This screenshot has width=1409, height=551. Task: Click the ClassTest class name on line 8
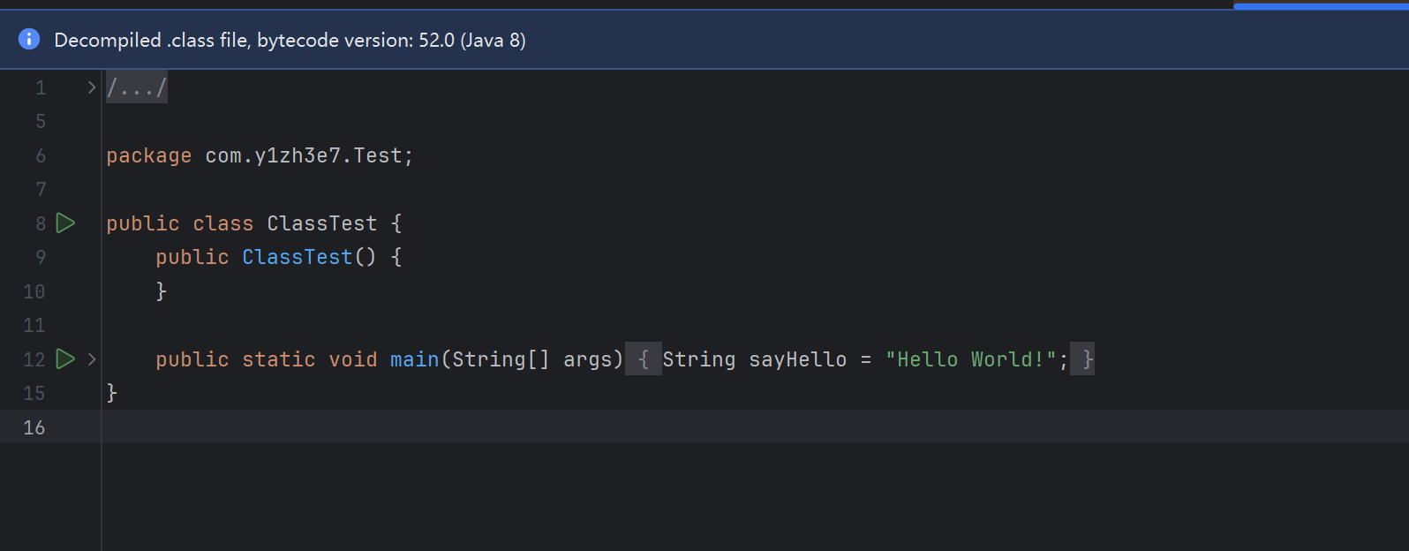point(321,224)
